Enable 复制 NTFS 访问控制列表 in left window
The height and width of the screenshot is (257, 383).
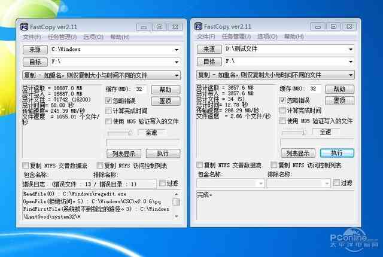[100, 166]
